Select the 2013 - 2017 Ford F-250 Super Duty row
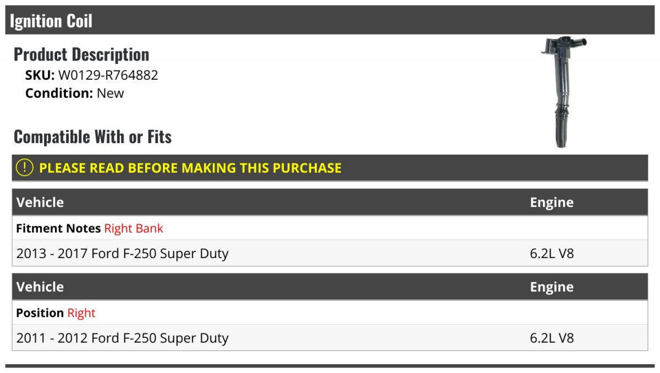Viewport: 660px width, 373px height. [x=330, y=253]
